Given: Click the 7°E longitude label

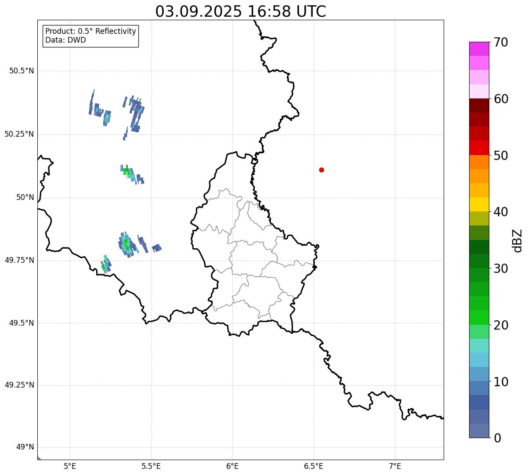Looking at the screenshot, I should [x=395, y=466].
